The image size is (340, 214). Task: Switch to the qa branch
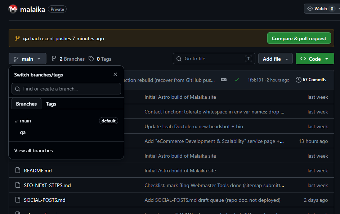point(66,132)
